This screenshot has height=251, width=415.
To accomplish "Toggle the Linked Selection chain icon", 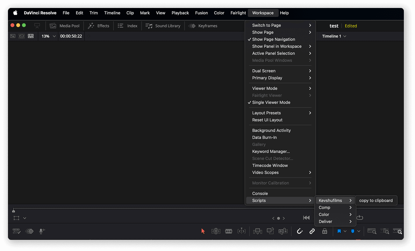I will [312, 231].
